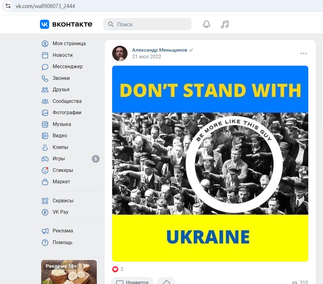Open the music player note icon
The image size is (323, 284).
tap(225, 24)
